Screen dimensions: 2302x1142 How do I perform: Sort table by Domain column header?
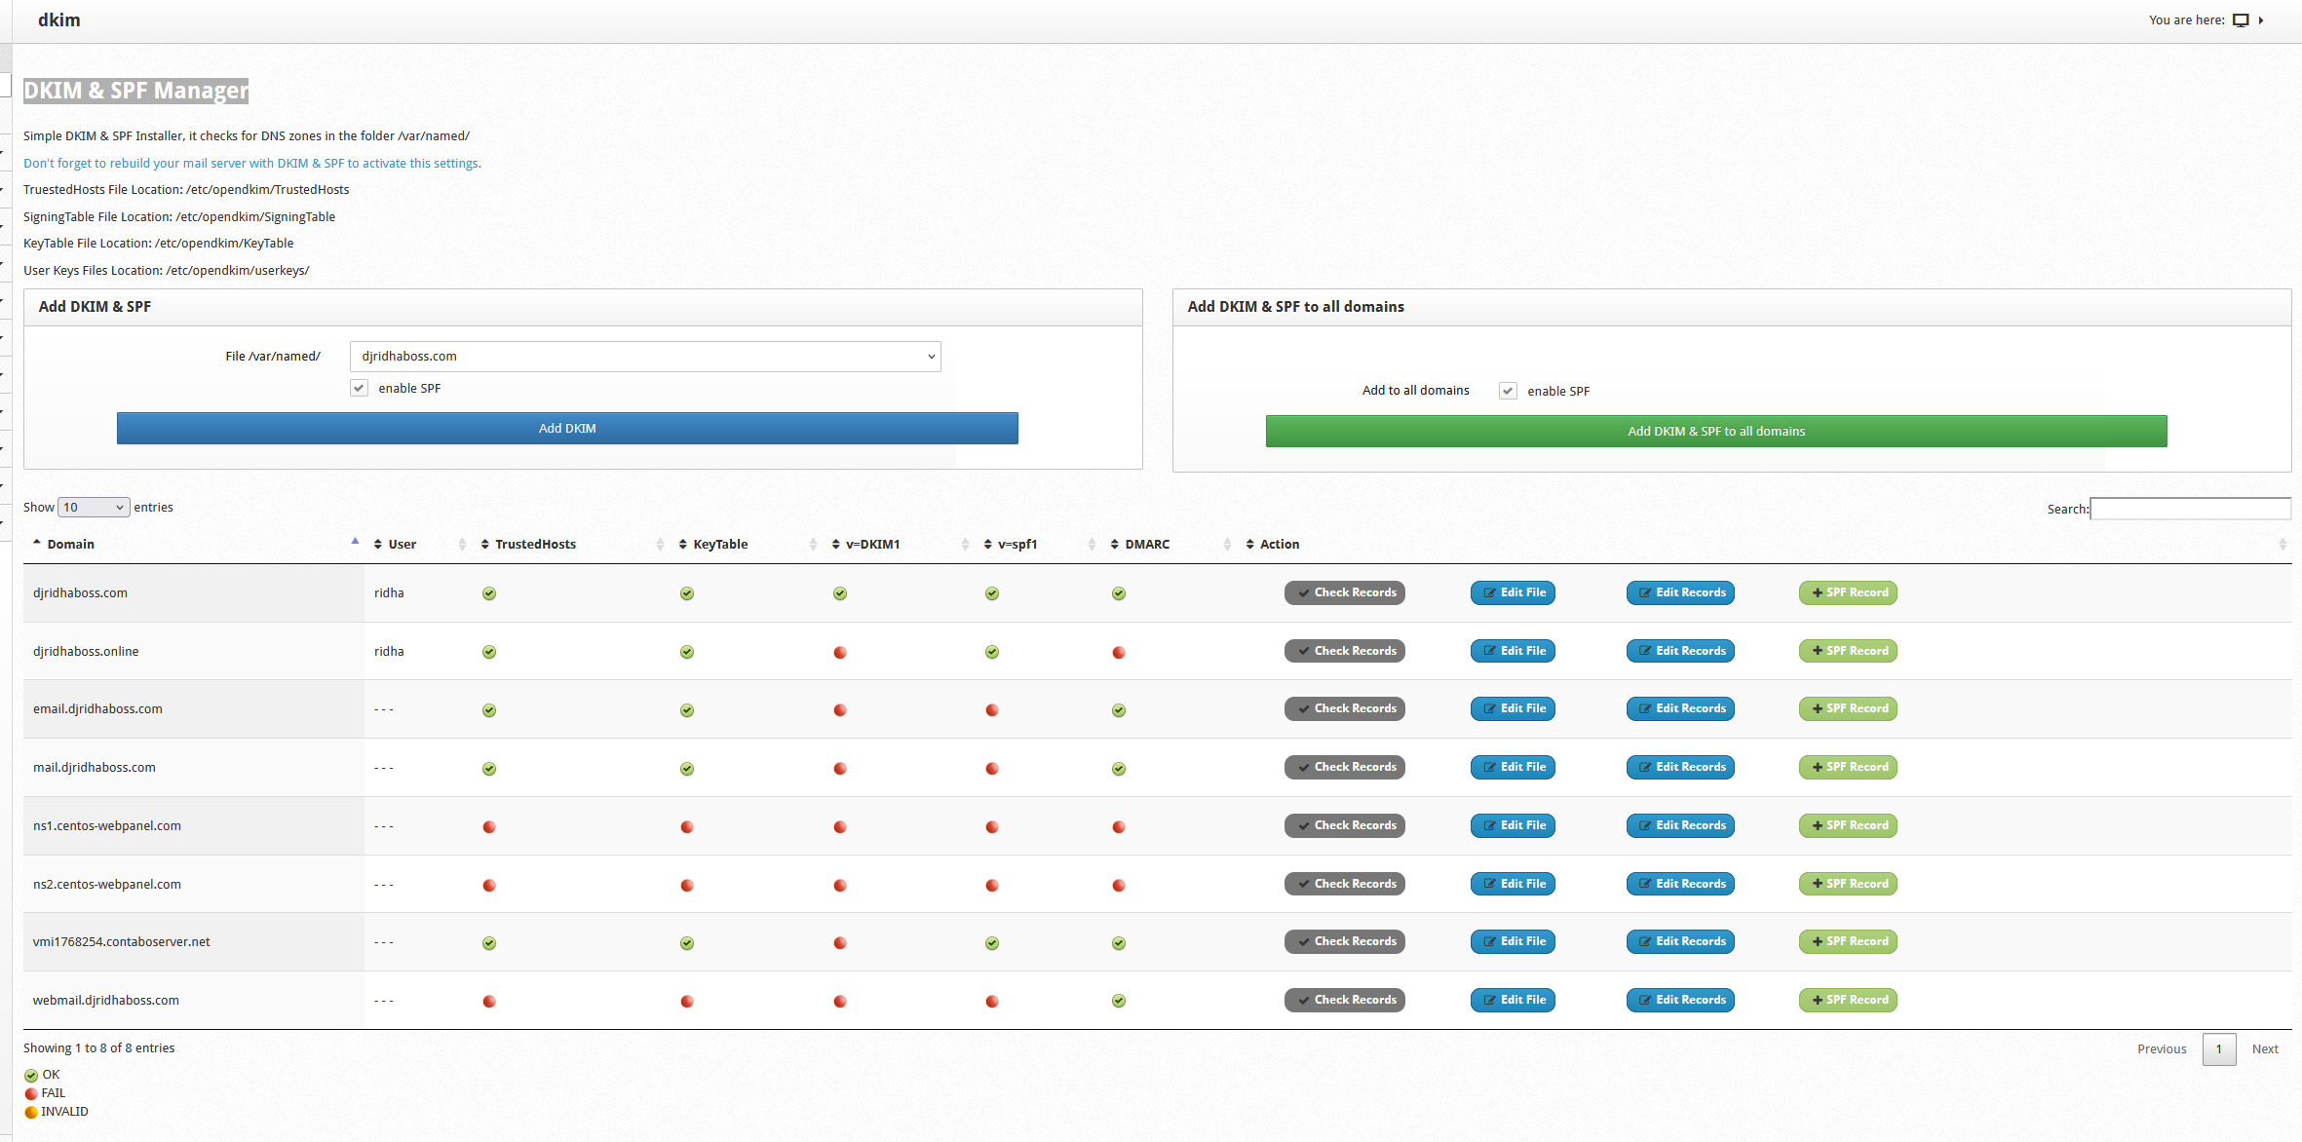click(x=71, y=545)
